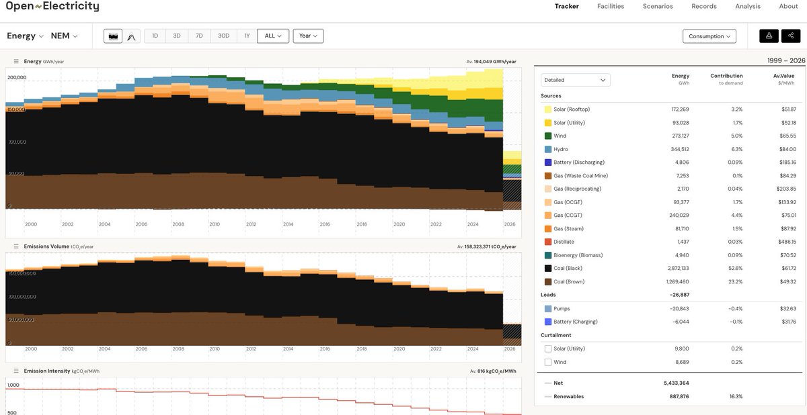Click the Av. 816 kgCO₂e/MWh label
The width and height of the screenshot is (807, 415).
(493, 371)
